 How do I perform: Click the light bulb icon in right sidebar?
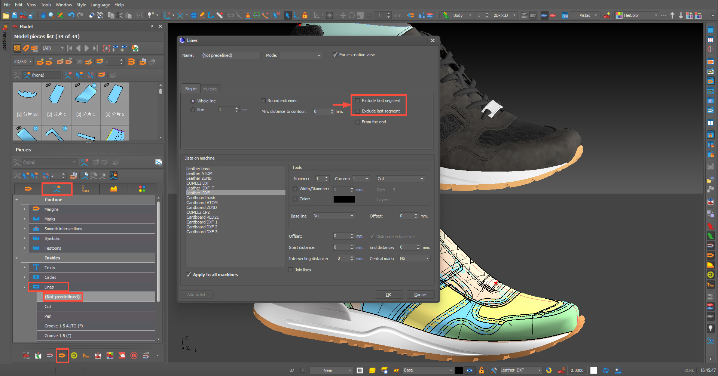tap(710, 328)
